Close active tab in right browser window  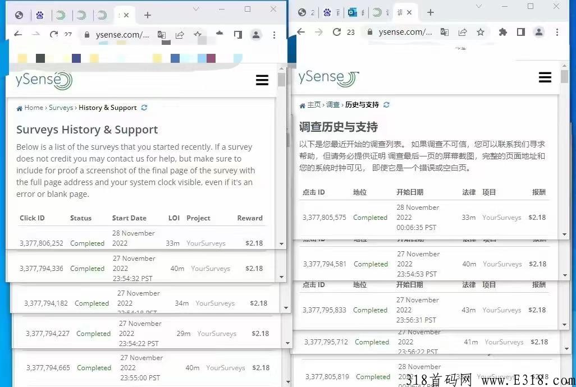(409, 12)
